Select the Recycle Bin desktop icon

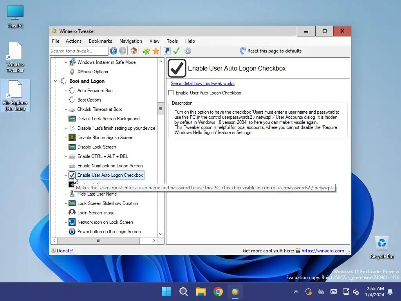[x=381, y=247]
